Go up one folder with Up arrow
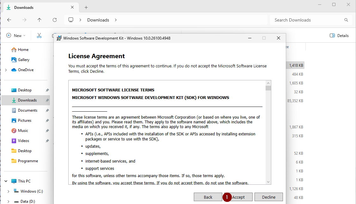This screenshot has width=356, height=204. click(40, 20)
